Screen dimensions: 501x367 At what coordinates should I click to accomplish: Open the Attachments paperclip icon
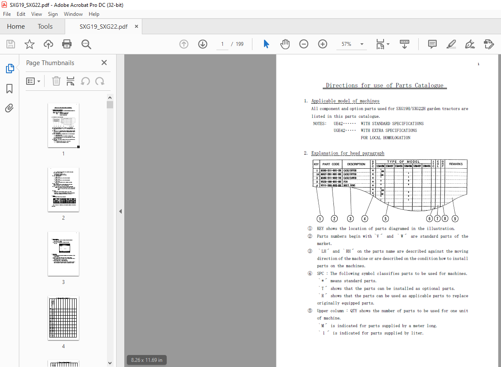click(9, 108)
